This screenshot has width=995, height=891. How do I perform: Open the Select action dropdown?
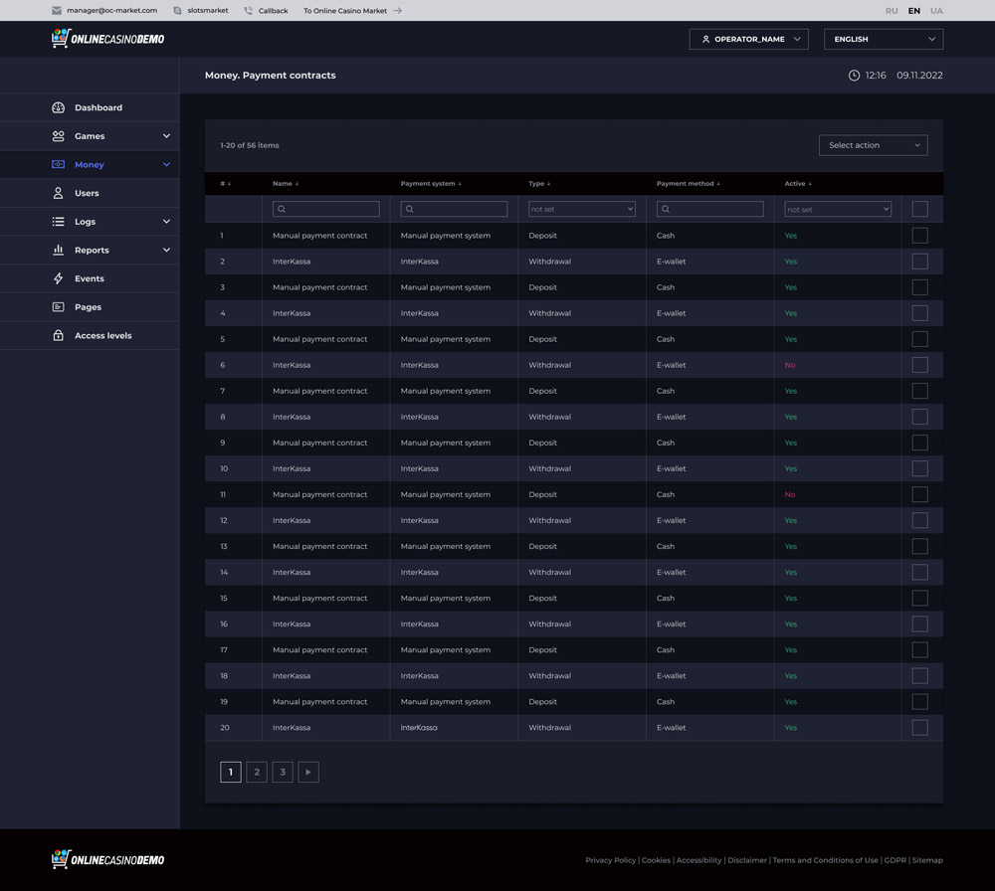(873, 145)
